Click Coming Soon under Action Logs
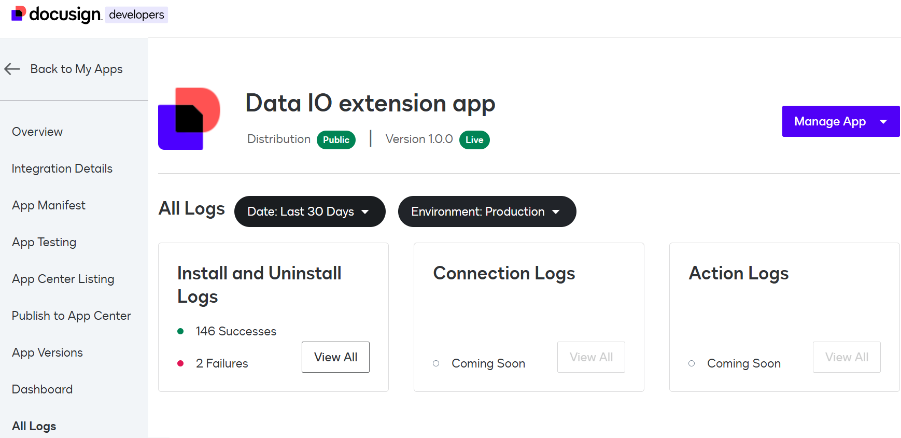The height and width of the screenshot is (438, 901). 744,363
